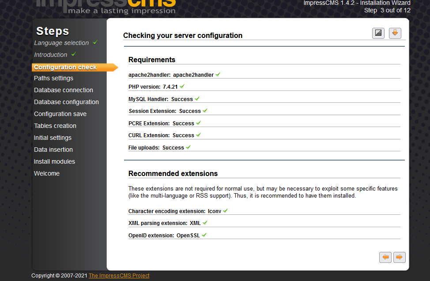Viewport: 430px width, 281px height.
Task: Toggle the gray contrast square icon button
Action: [378, 33]
